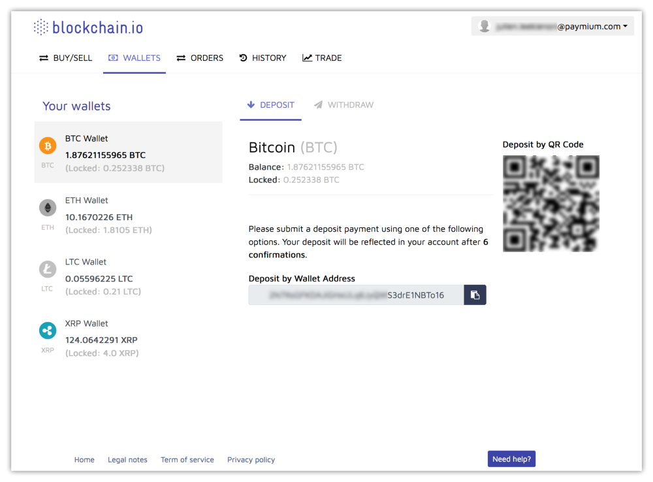The height and width of the screenshot is (482, 653).
Task: Click the Balance: 1.87621155965 BTC detail line
Action: [x=306, y=167]
